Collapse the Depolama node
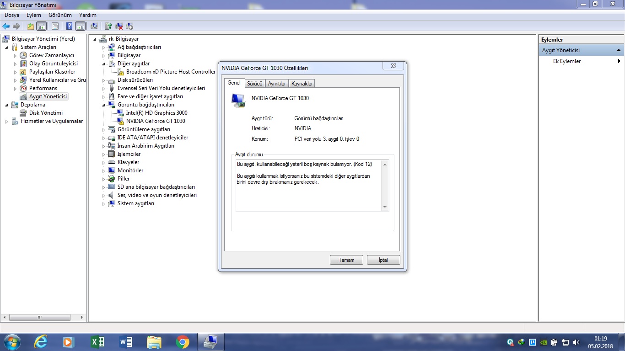The width and height of the screenshot is (625, 351). tap(6, 105)
